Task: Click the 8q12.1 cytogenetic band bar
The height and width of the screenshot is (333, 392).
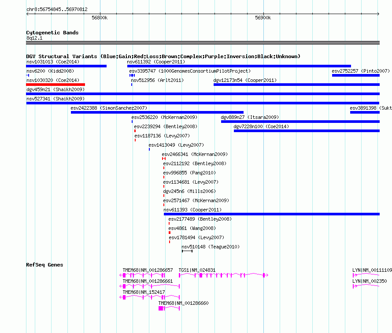Action: pyautogui.click(x=203, y=43)
